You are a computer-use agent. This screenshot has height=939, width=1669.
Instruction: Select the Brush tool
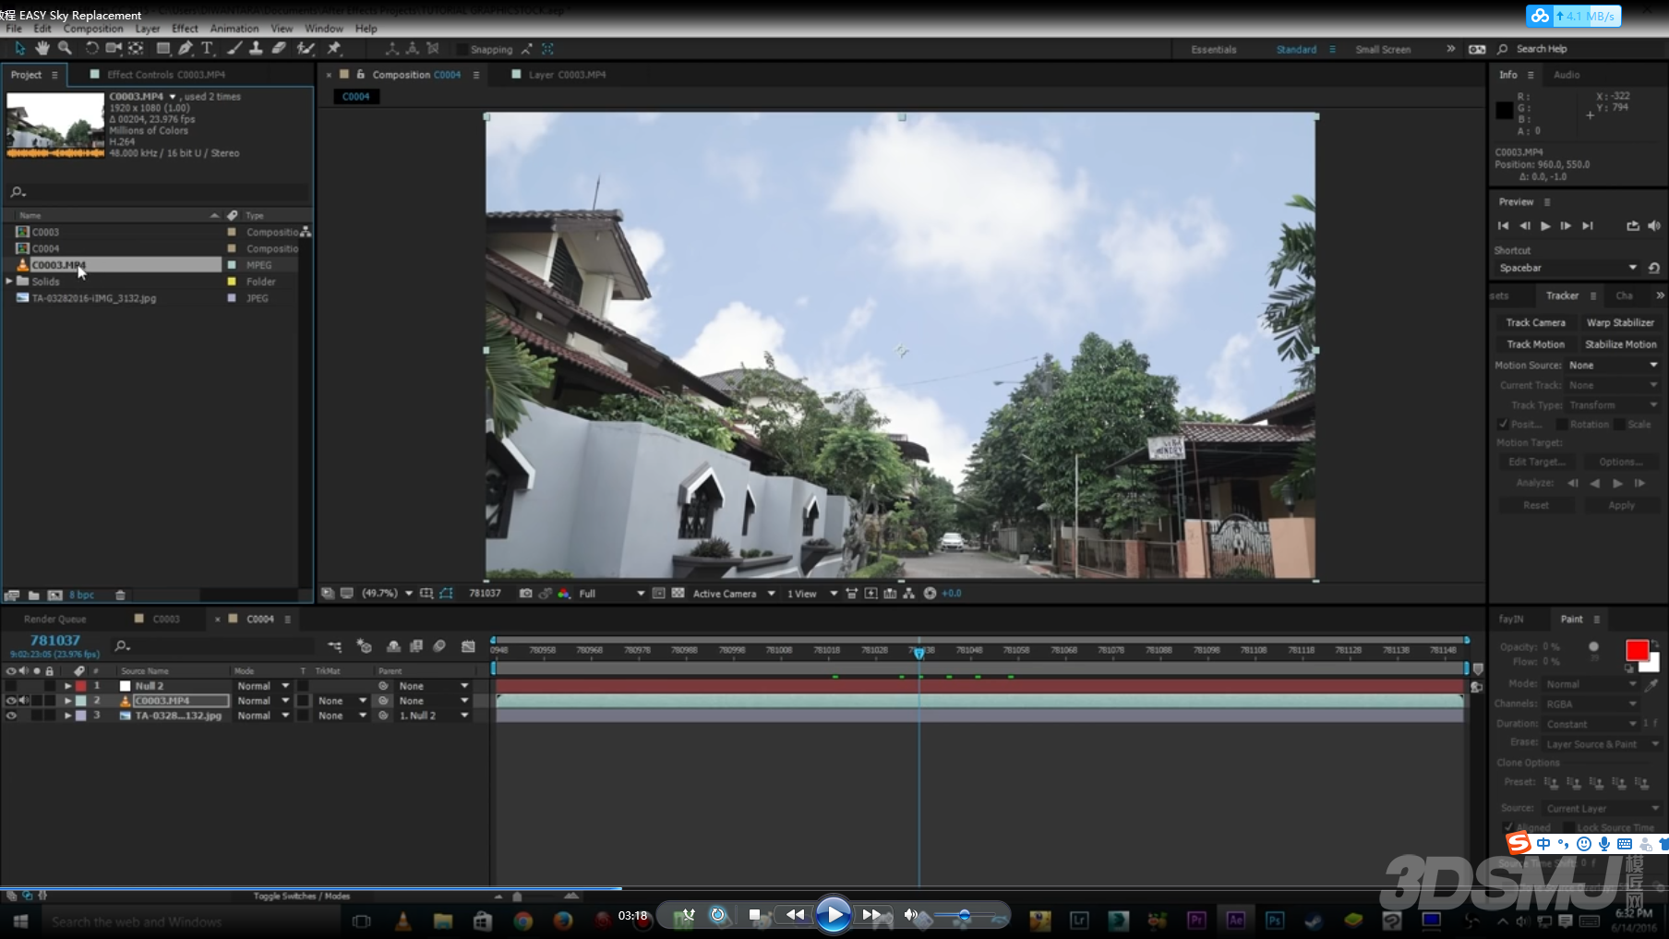pos(234,48)
